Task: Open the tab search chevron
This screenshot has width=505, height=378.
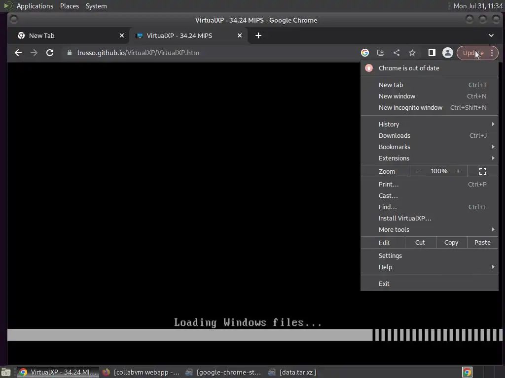Action: coord(491,35)
